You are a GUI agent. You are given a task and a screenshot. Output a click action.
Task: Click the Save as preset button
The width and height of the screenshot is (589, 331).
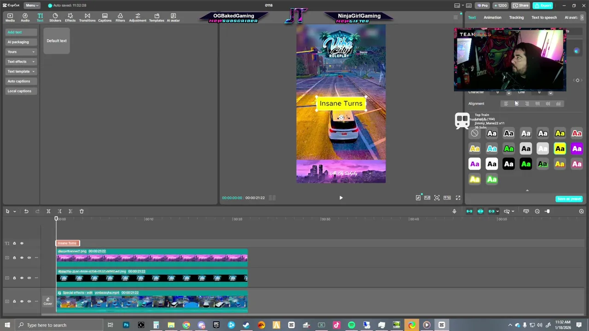click(569, 199)
